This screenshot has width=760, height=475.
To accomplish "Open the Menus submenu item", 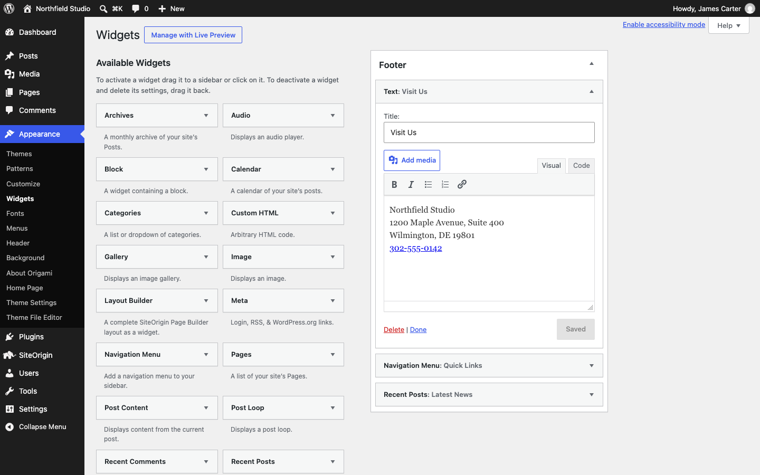I will 17,229.
